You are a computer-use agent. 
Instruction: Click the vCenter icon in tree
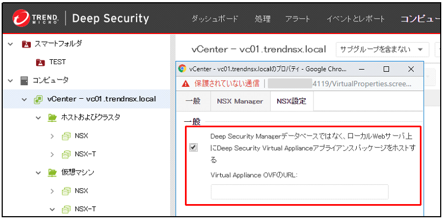pyautogui.click(x=38, y=99)
